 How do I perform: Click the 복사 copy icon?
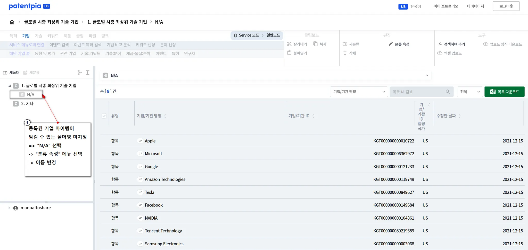coord(315,44)
